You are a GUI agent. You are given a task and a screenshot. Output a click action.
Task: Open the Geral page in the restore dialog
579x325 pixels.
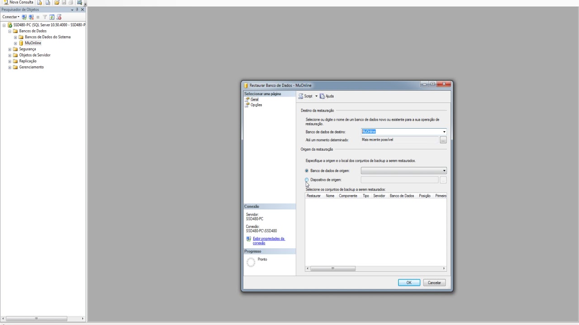(x=254, y=99)
